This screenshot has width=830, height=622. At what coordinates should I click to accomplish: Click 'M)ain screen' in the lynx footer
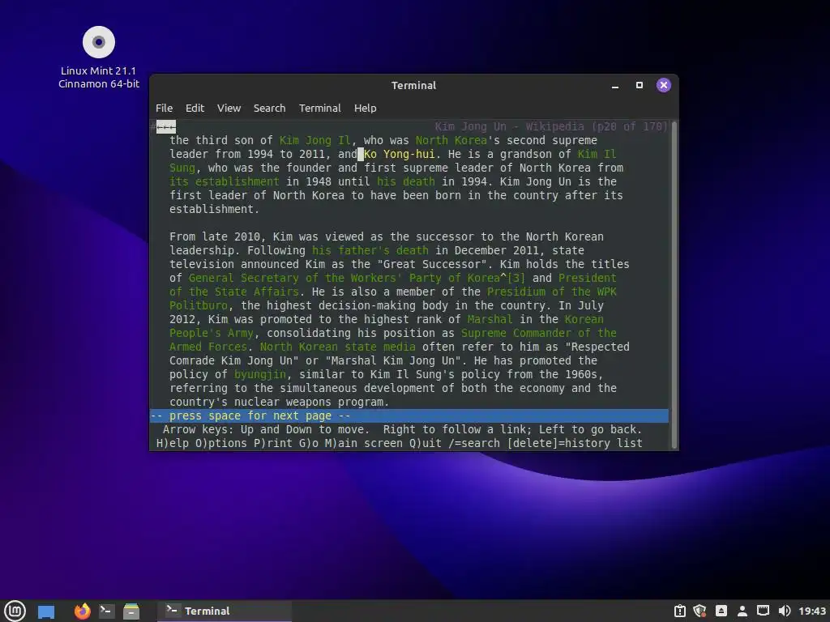coord(363,443)
